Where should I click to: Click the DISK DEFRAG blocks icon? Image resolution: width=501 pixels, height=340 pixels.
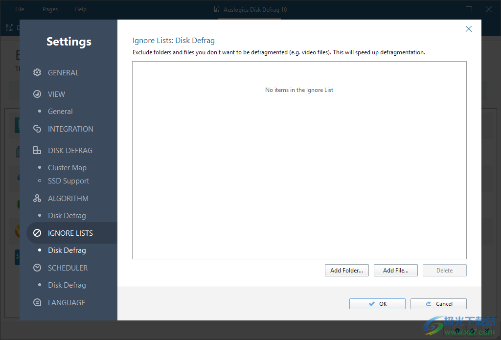point(37,150)
